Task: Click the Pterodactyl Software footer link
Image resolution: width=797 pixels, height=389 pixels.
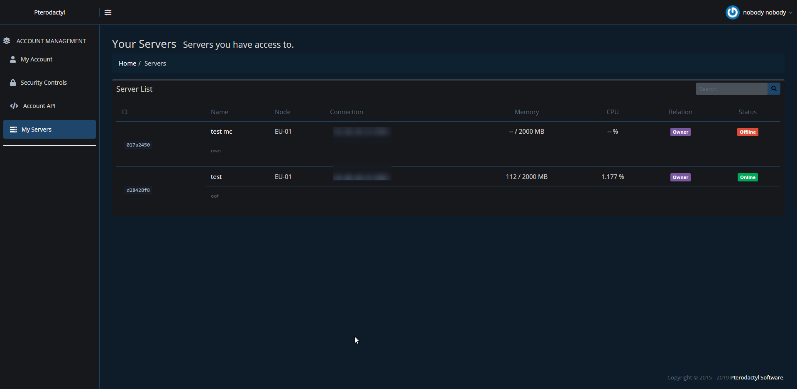Action: [x=756, y=377]
